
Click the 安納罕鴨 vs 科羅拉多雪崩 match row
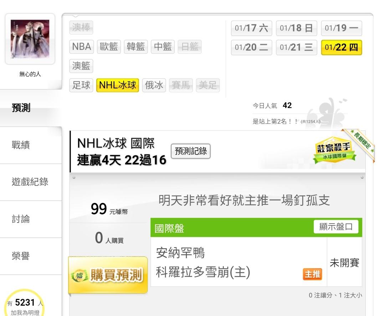coord(238,262)
